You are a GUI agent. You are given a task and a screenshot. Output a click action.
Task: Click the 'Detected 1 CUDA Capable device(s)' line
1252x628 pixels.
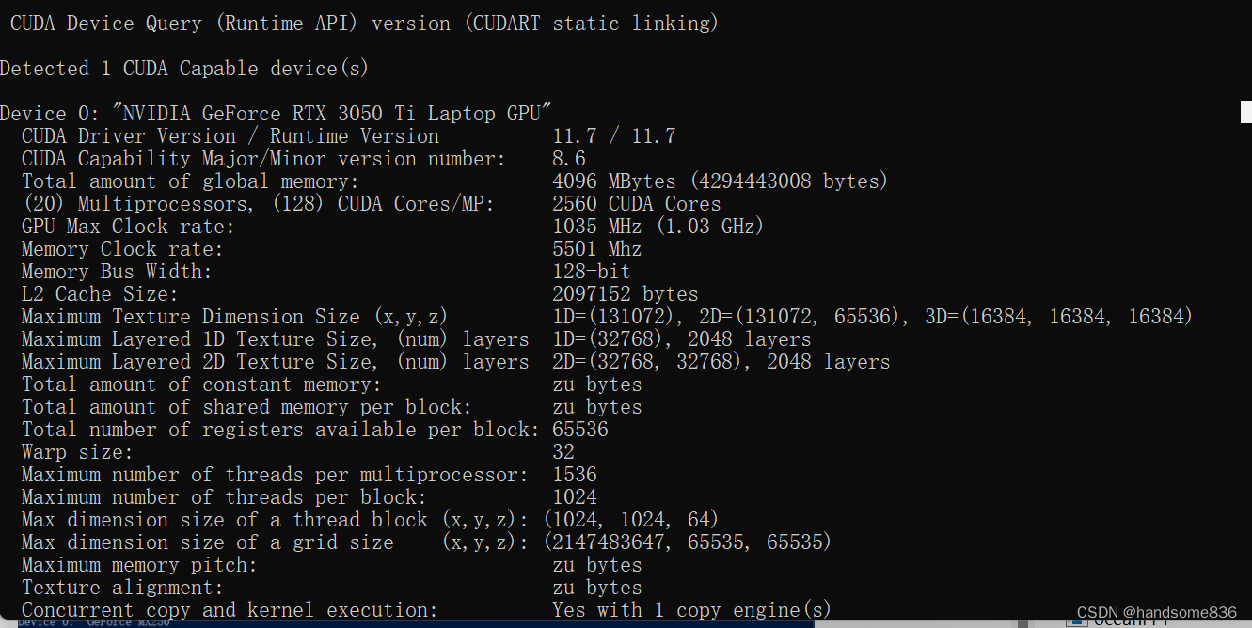tap(184, 69)
